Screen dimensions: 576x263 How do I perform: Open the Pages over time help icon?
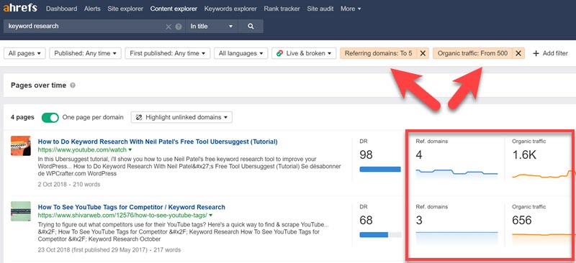tap(73, 86)
